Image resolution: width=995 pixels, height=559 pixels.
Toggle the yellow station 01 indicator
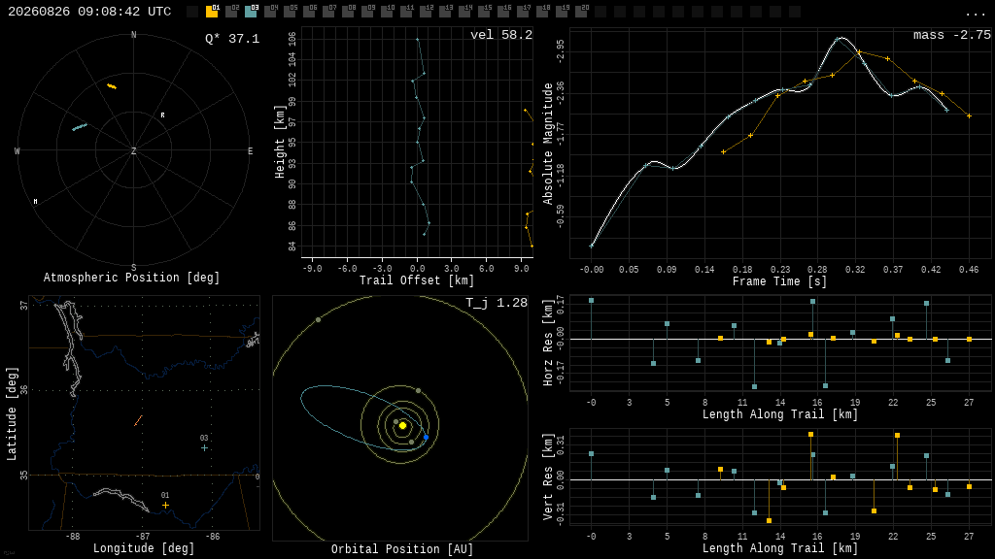coord(212,12)
